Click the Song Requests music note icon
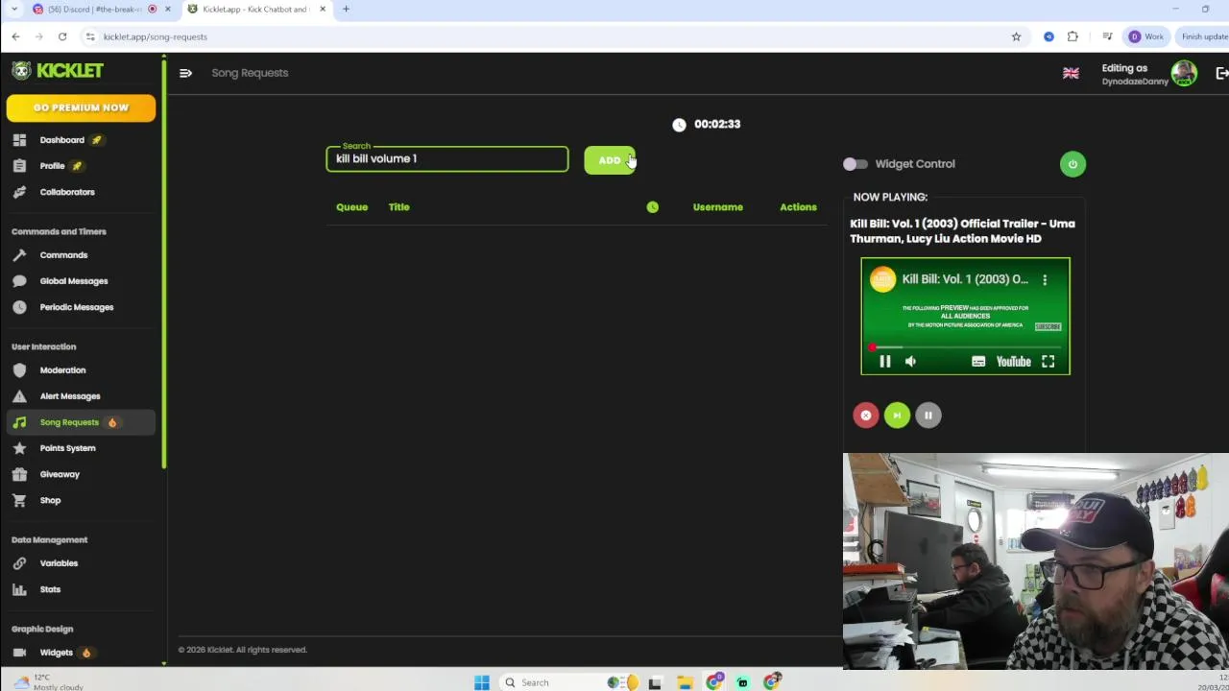Image resolution: width=1229 pixels, height=691 pixels. point(19,422)
